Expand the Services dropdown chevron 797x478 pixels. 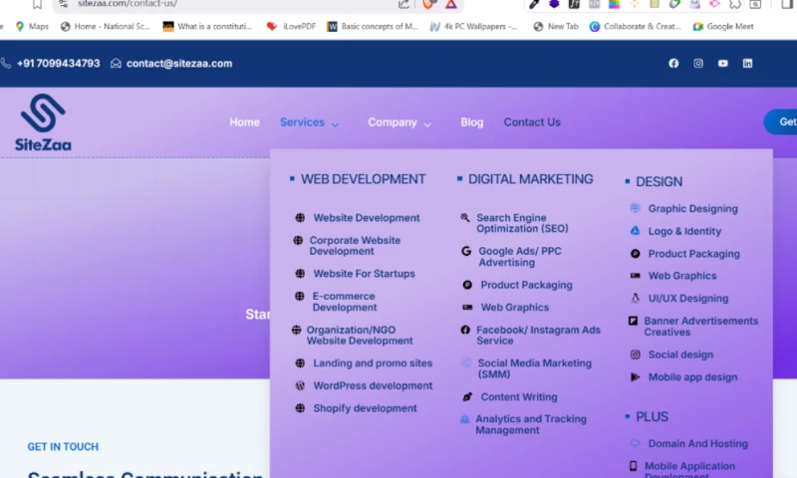pos(335,124)
